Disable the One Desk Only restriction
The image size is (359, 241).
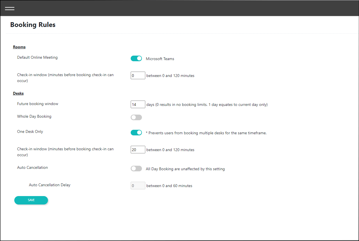click(136, 132)
